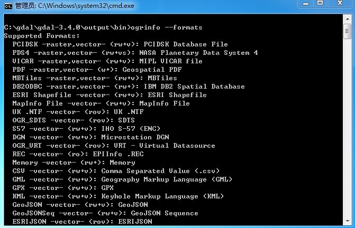
Task: Click the GeoJSONSeq output line
Action: [x=105, y=213]
